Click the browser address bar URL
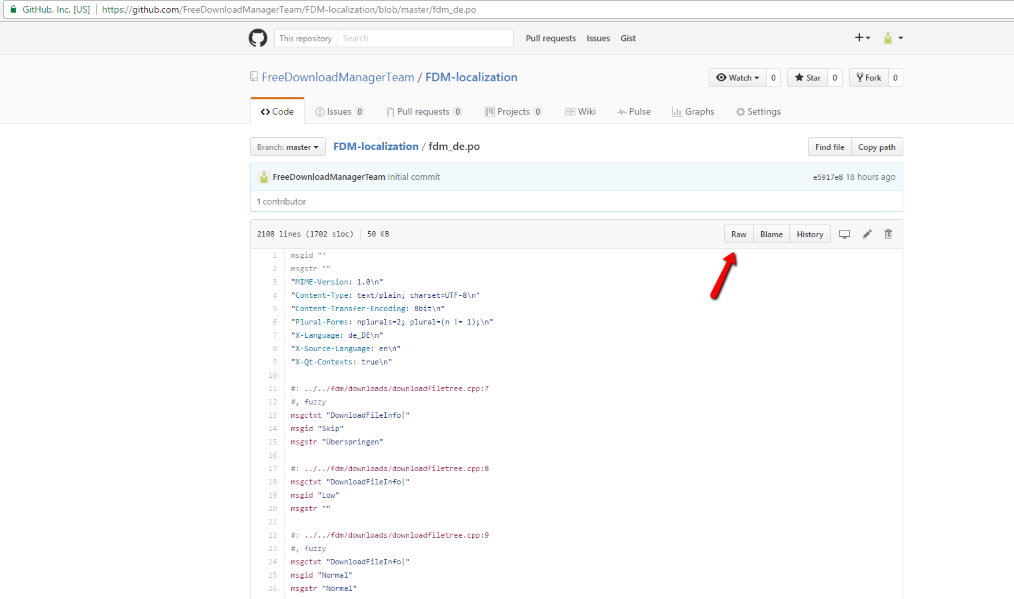The height and width of the screenshot is (599, 1014). (289, 9)
